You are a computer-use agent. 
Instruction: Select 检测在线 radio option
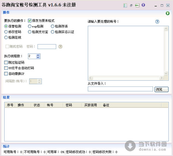tap(6, 37)
